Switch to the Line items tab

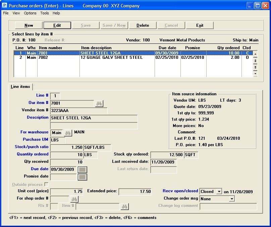(20, 87)
